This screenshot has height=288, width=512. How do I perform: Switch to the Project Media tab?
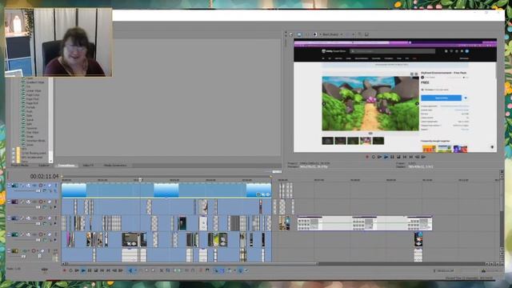tap(19, 166)
